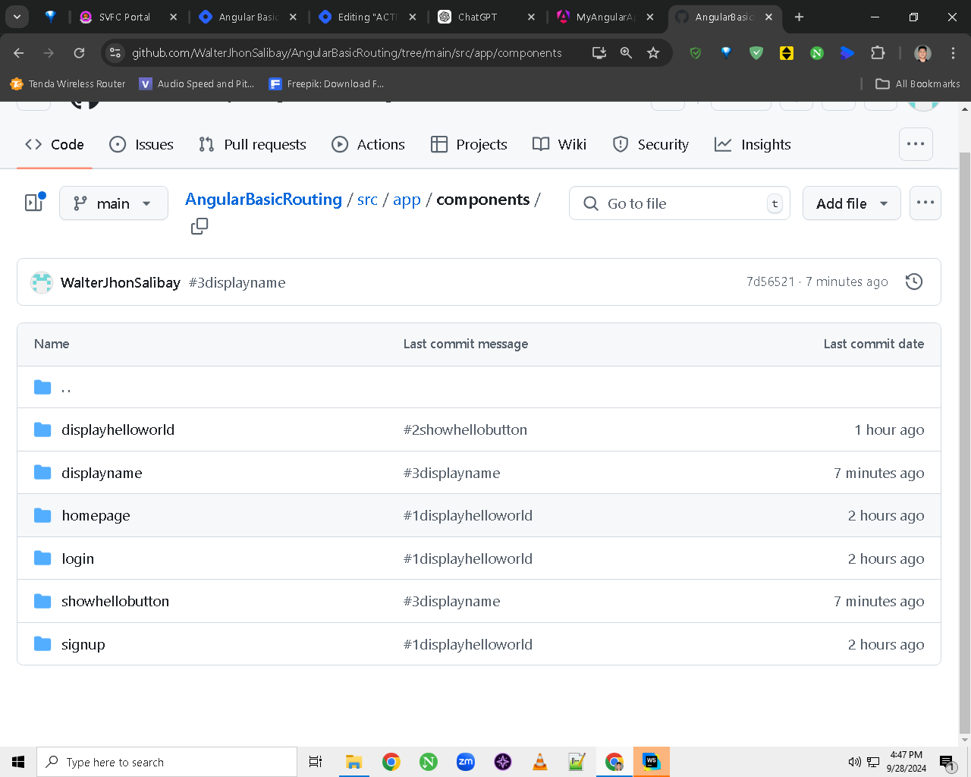
Task: Open the Chrome extensions puzzle icon
Action: coord(878,52)
